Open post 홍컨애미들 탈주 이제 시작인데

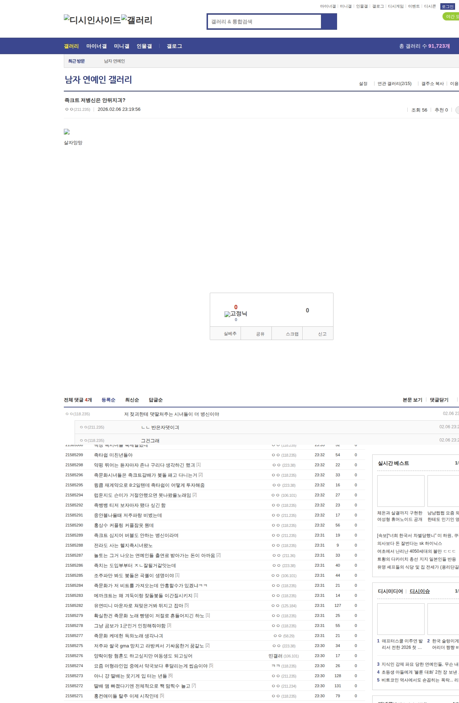click(x=126, y=696)
